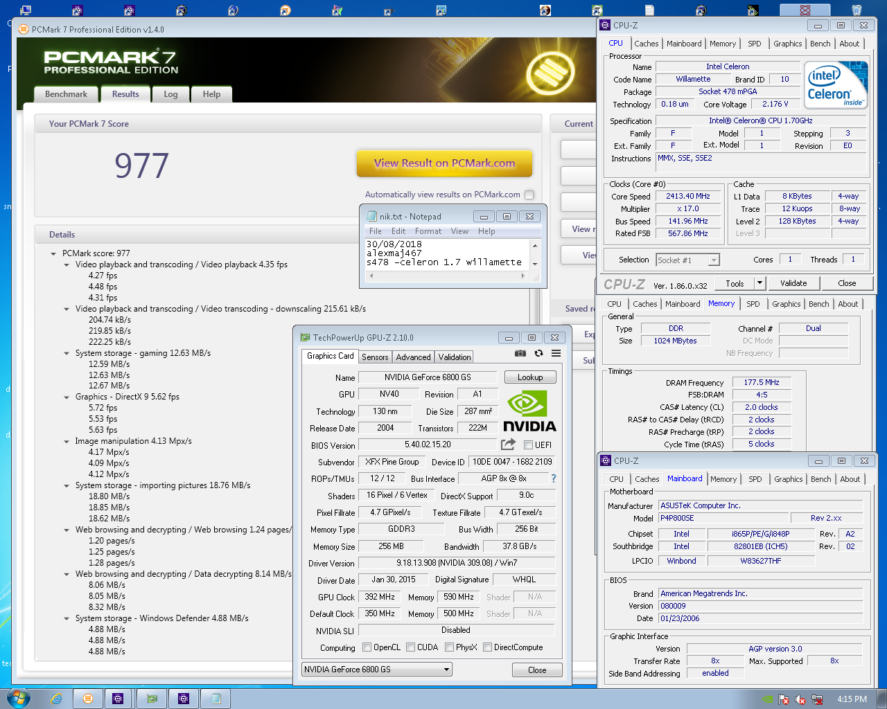Switch to PCMark Log tab
The width and height of the screenshot is (887, 709).
[170, 94]
